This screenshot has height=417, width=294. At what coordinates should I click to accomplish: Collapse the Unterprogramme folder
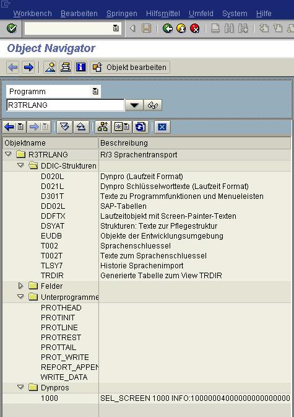pos(20,297)
